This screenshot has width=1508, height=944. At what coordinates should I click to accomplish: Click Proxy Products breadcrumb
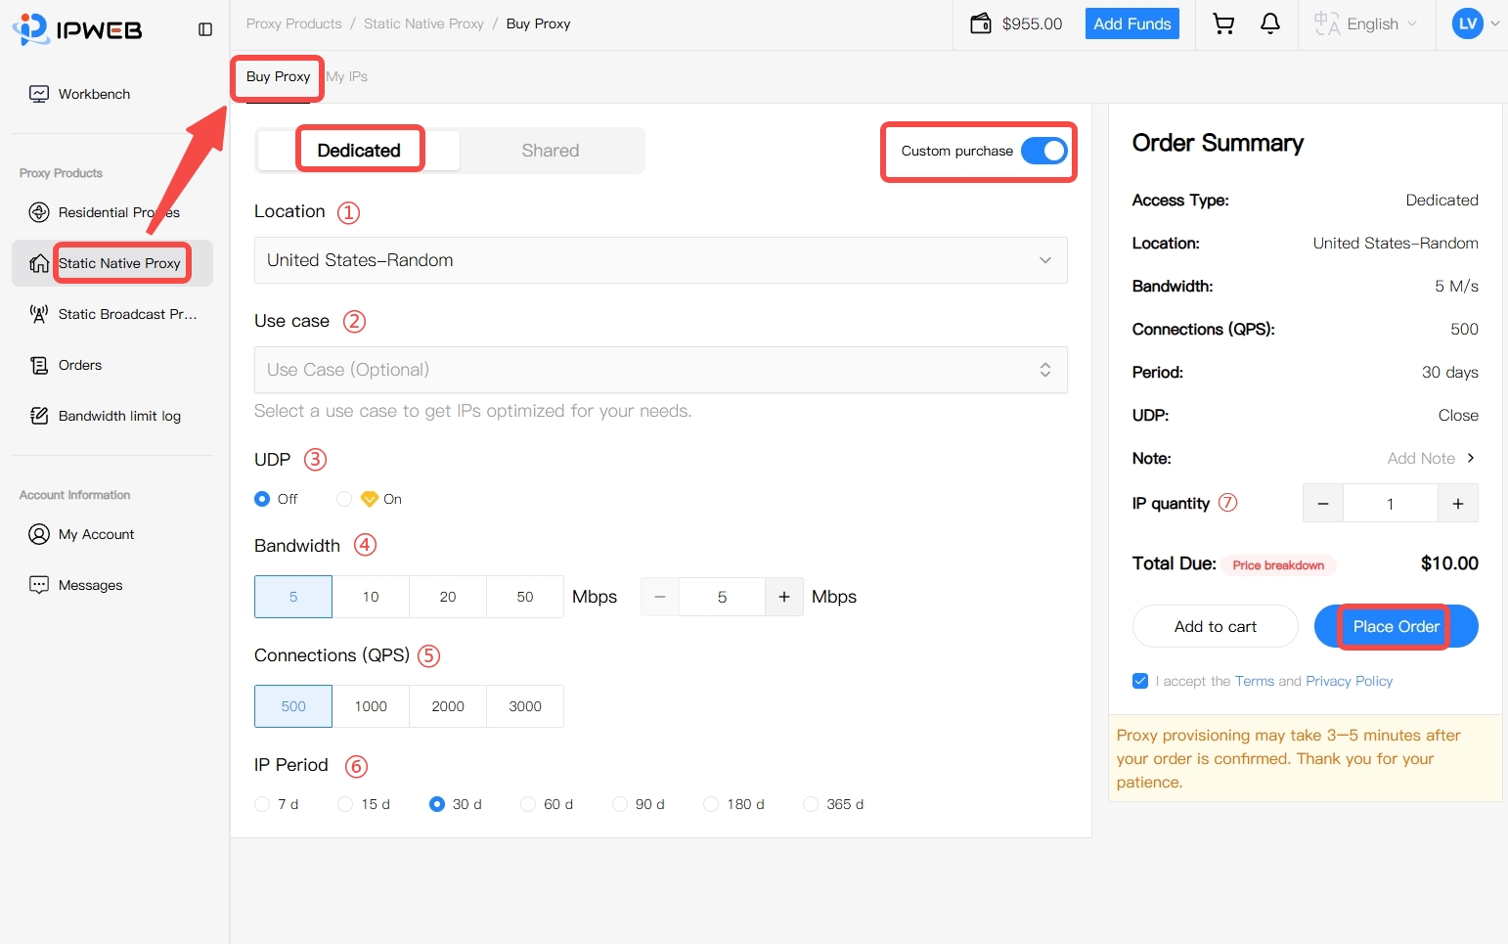294,23
